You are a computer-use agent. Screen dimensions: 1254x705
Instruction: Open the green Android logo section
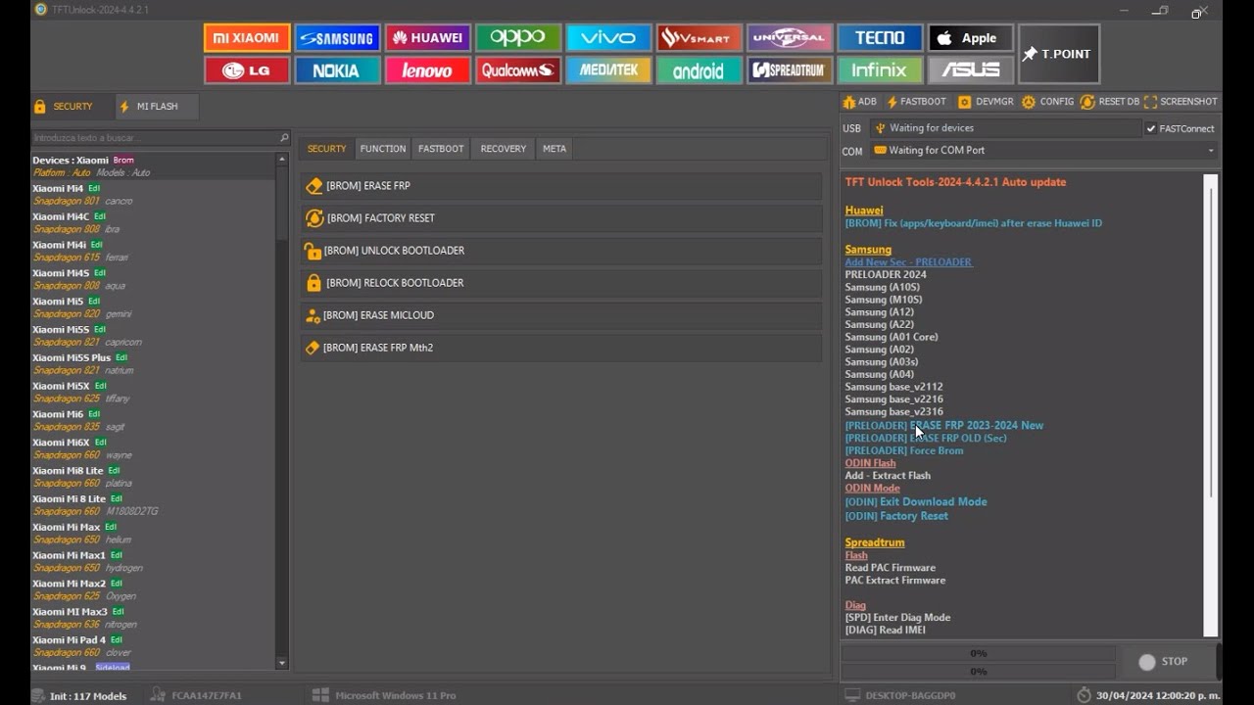699,70
